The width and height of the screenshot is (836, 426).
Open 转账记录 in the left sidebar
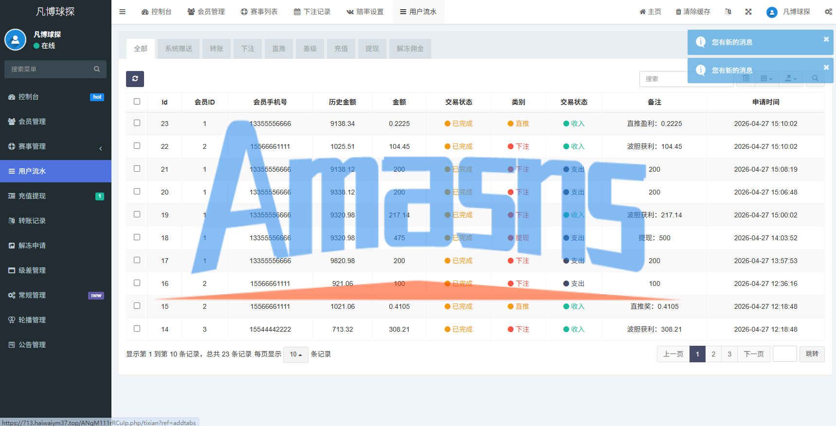(x=55, y=221)
